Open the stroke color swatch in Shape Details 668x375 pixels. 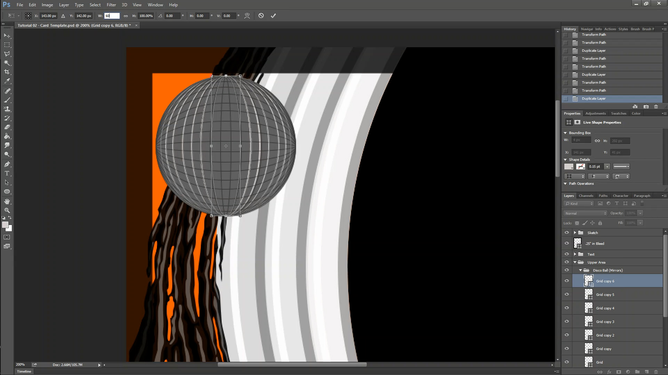point(580,166)
